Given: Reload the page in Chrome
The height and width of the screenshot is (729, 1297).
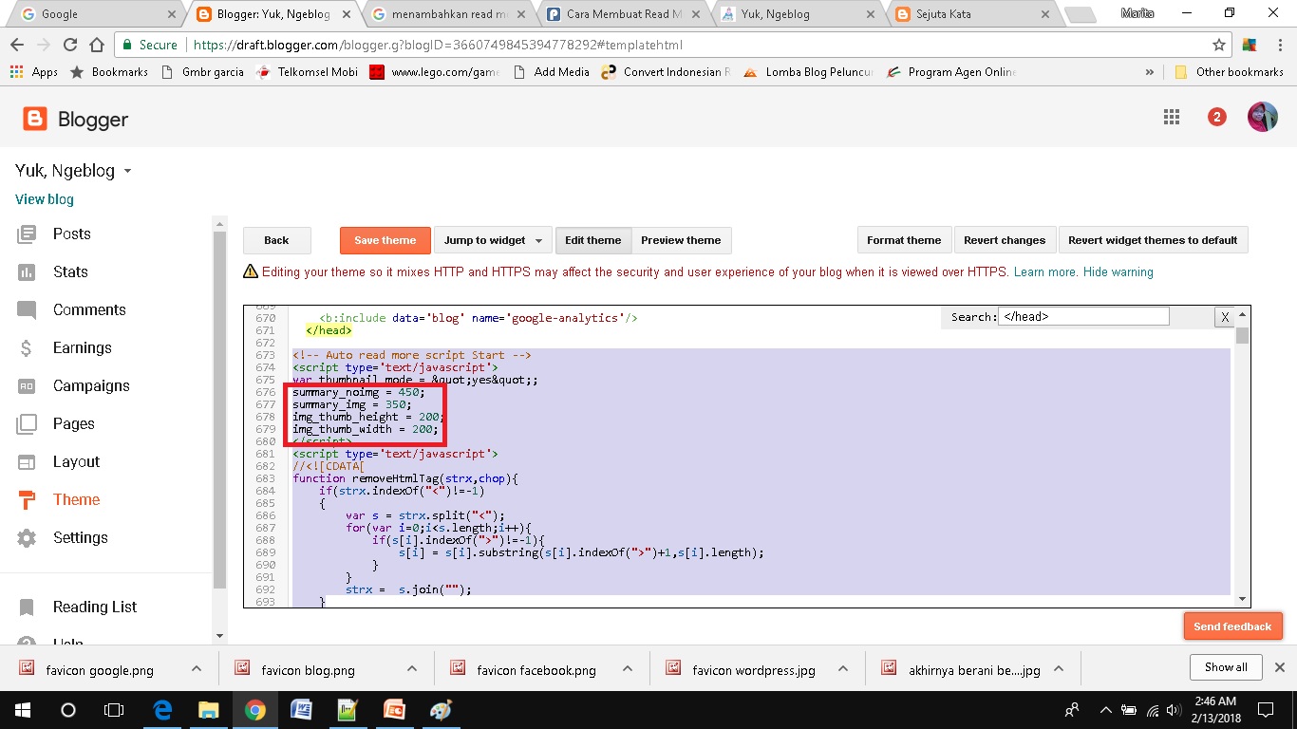Looking at the screenshot, I should click(x=69, y=45).
